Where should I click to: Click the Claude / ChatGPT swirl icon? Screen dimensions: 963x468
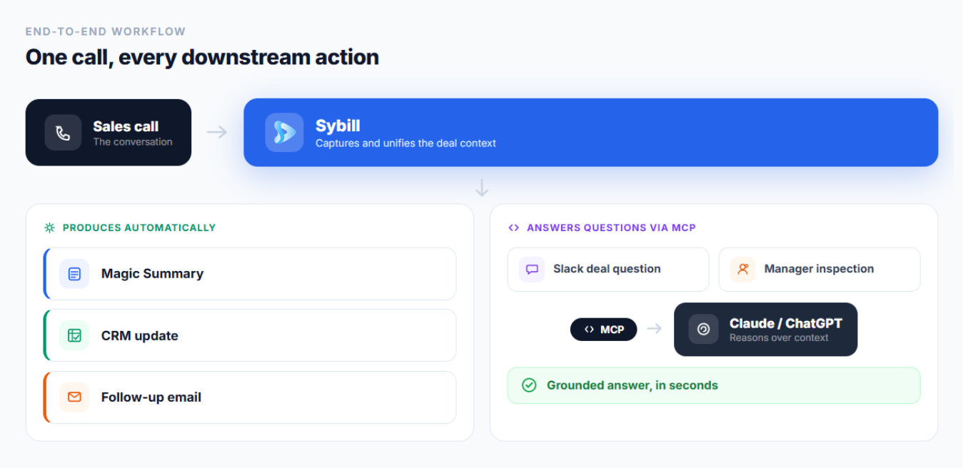click(703, 330)
